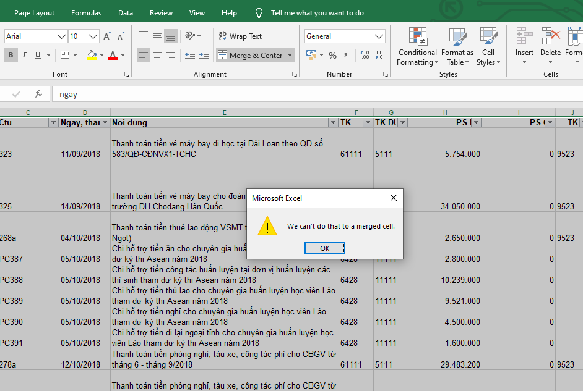This screenshot has width=583, height=391.
Task: Apply Percent Style number format
Action: (332, 56)
